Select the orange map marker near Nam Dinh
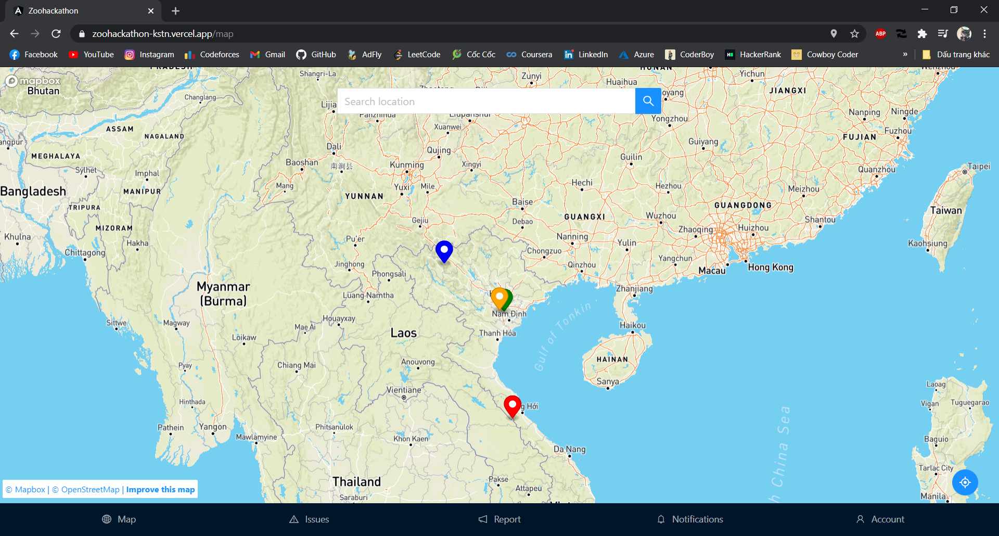 (499, 299)
